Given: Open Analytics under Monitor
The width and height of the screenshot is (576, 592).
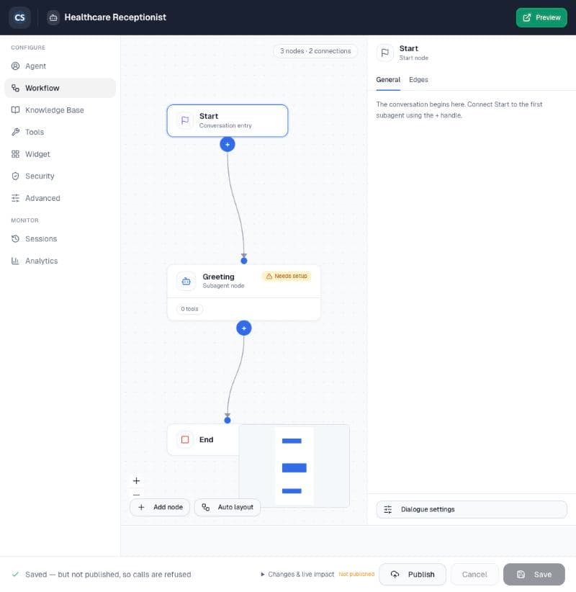Looking at the screenshot, I should click(x=60, y=261).
